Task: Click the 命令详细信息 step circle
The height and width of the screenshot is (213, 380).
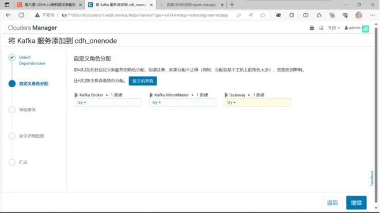Action: point(12,136)
